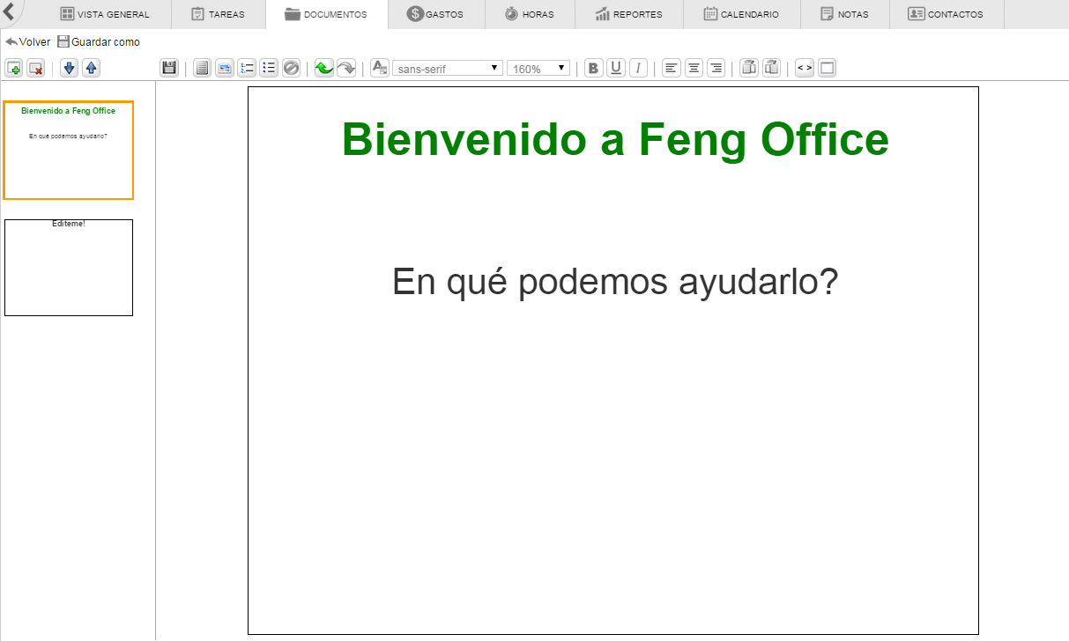Click the delete slide icon
Image resolution: width=1069 pixels, height=642 pixels.
coord(36,69)
